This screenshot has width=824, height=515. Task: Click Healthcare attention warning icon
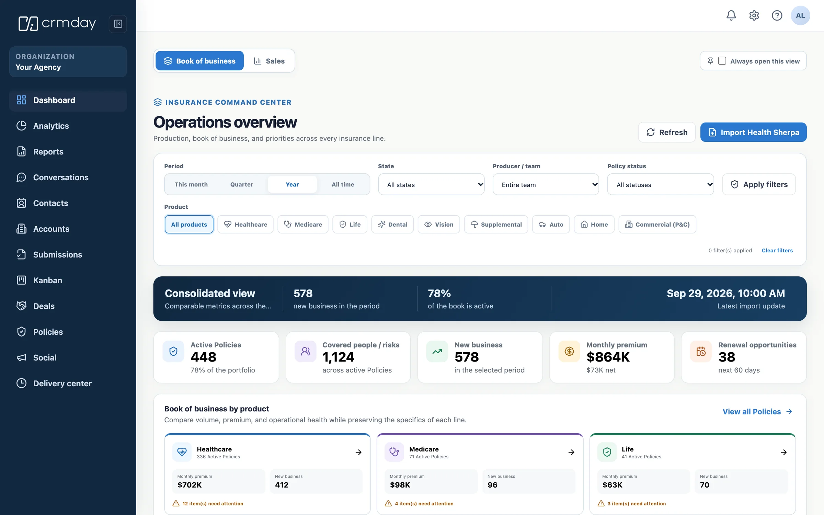(x=176, y=503)
